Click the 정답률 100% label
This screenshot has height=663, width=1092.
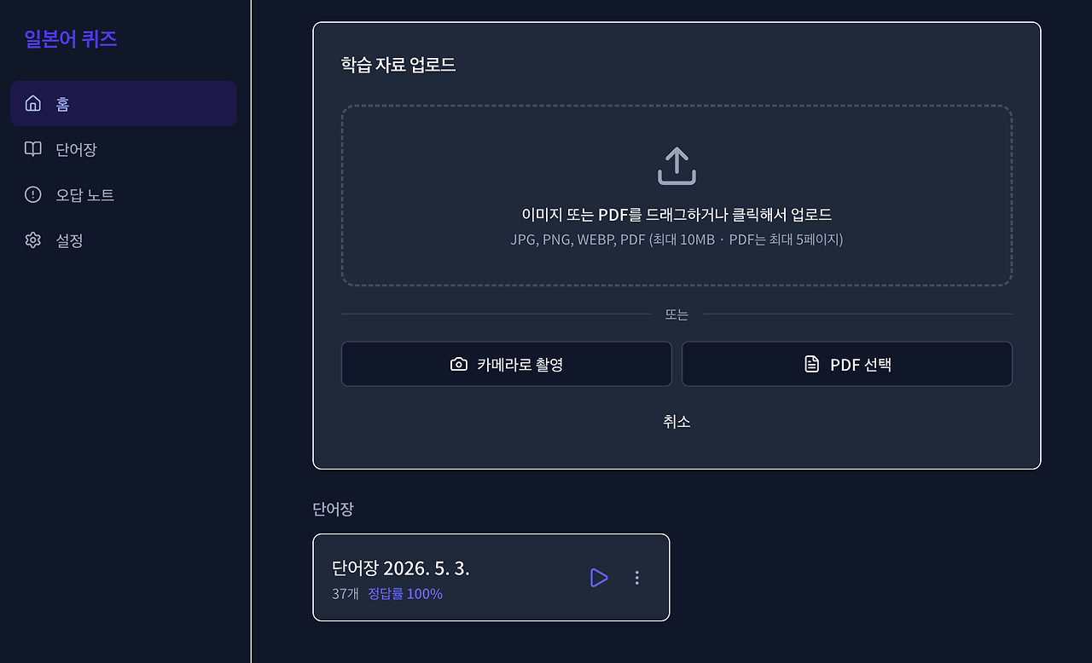point(405,594)
